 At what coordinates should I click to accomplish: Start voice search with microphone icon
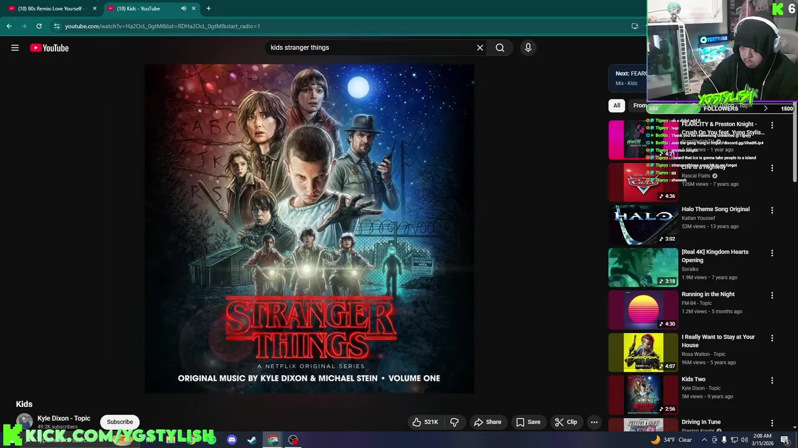tap(528, 47)
